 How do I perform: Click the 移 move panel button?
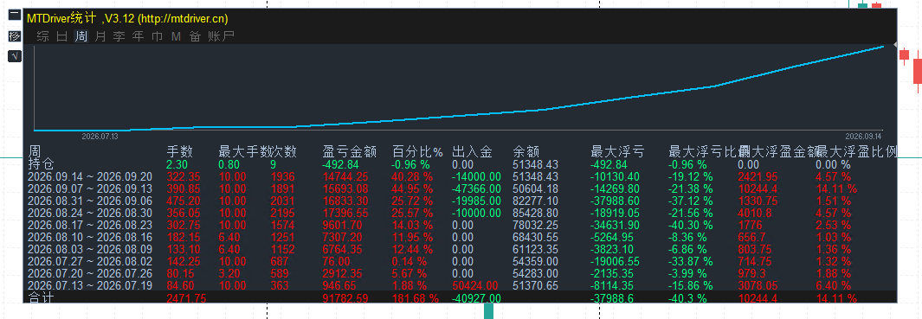[x=14, y=35]
